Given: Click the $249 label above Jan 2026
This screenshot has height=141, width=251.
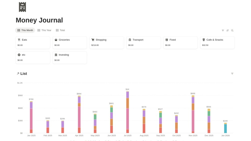Looking at the screenshot, I should pos(225,121).
